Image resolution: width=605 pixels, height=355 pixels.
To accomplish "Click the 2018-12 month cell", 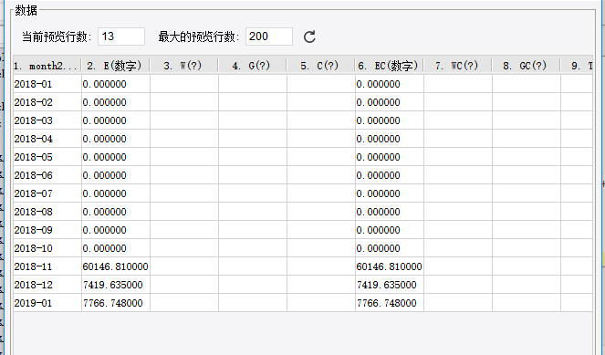I will coord(47,285).
